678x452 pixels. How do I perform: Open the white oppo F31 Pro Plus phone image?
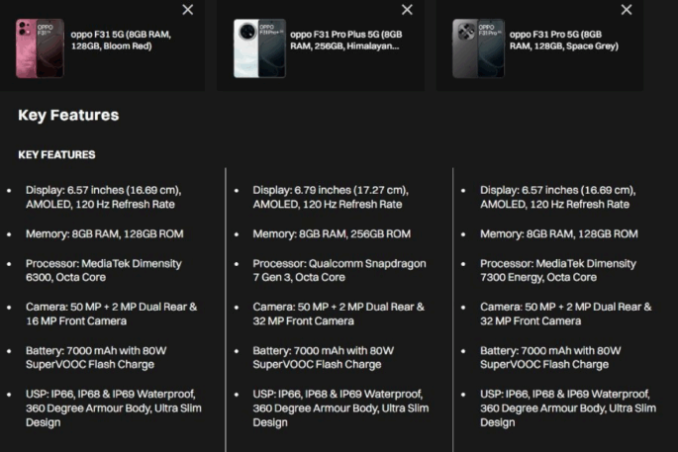[x=258, y=47]
